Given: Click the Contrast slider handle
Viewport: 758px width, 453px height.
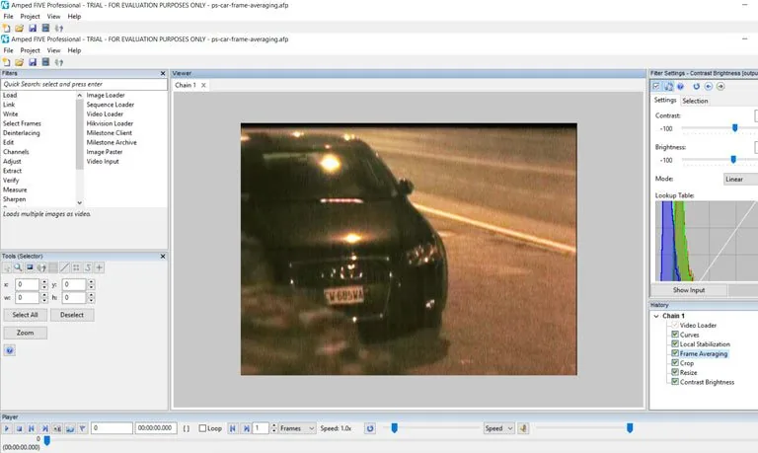Looking at the screenshot, I should point(734,127).
